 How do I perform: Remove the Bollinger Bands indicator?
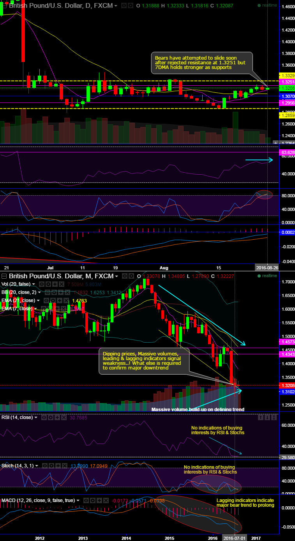pos(67,292)
